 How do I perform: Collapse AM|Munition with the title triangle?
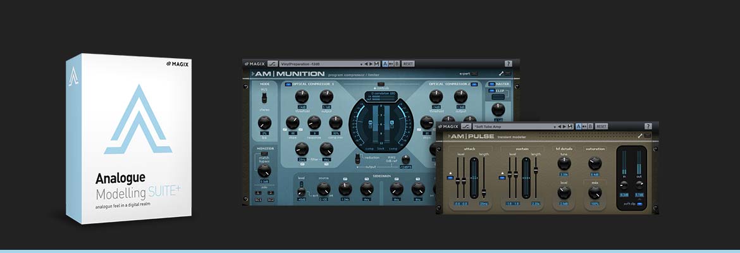pos(253,73)
